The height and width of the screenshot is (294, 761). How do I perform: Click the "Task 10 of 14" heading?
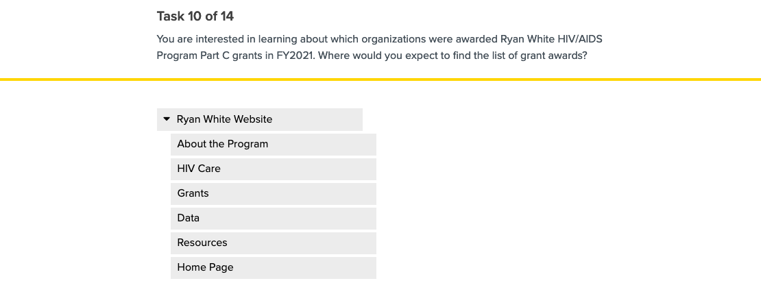pyautogui.click(x=195, y=16)
